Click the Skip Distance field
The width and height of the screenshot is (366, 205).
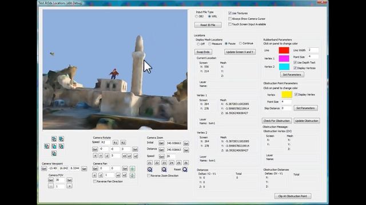click(287, 108)
